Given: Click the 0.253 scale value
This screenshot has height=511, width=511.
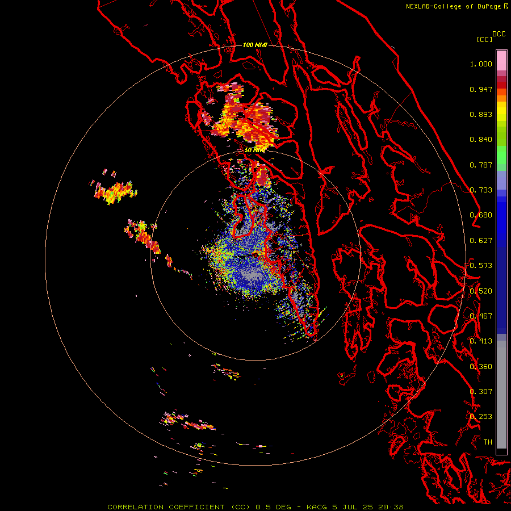Looking at the screenshot, I should click(x=481, y=417).
